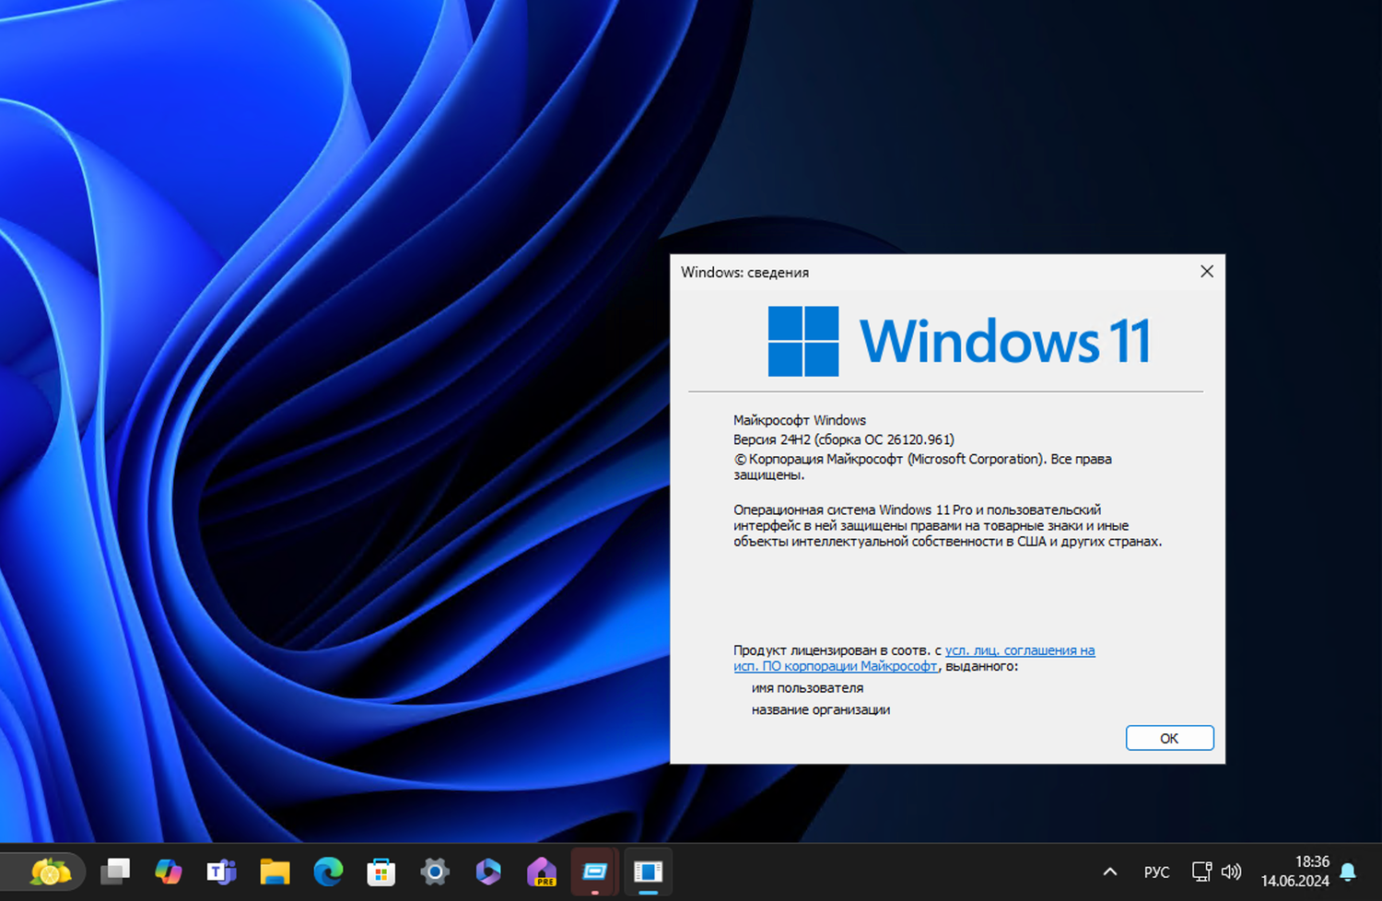Open the Dev Home preview app
The height and width of the screenshot is (901, 1382).
click(541, 871)
